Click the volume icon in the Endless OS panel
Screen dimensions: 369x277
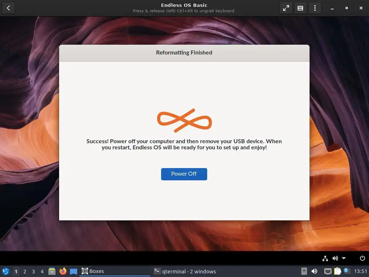point(335,258)
